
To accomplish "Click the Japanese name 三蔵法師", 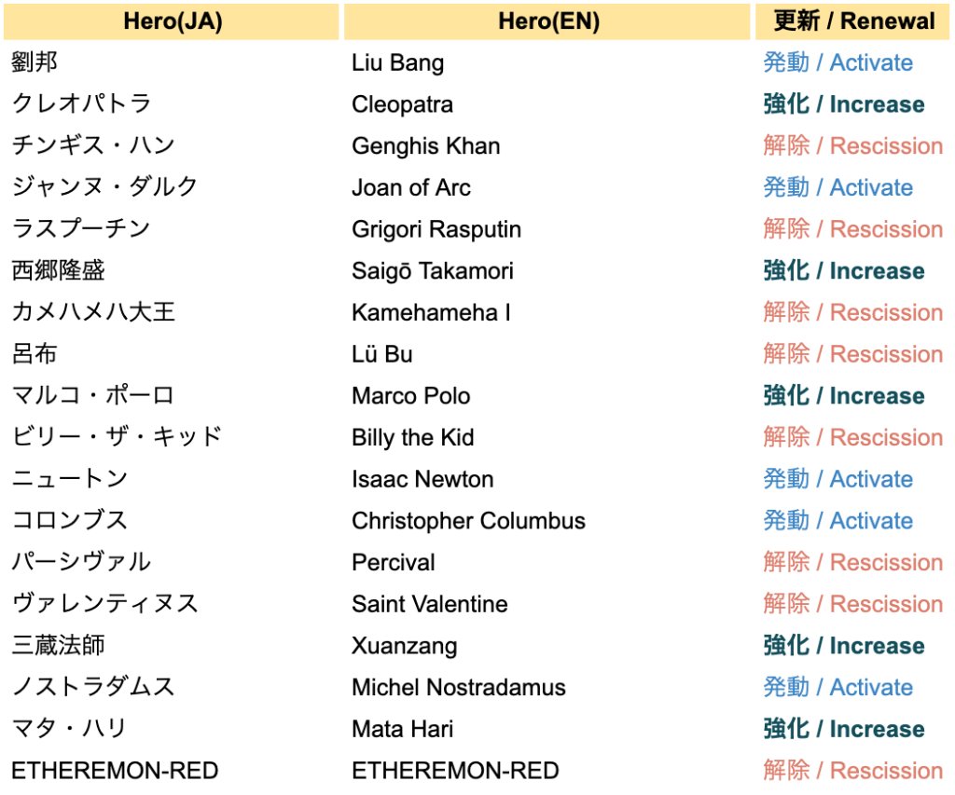I will [x=58, y=646].
